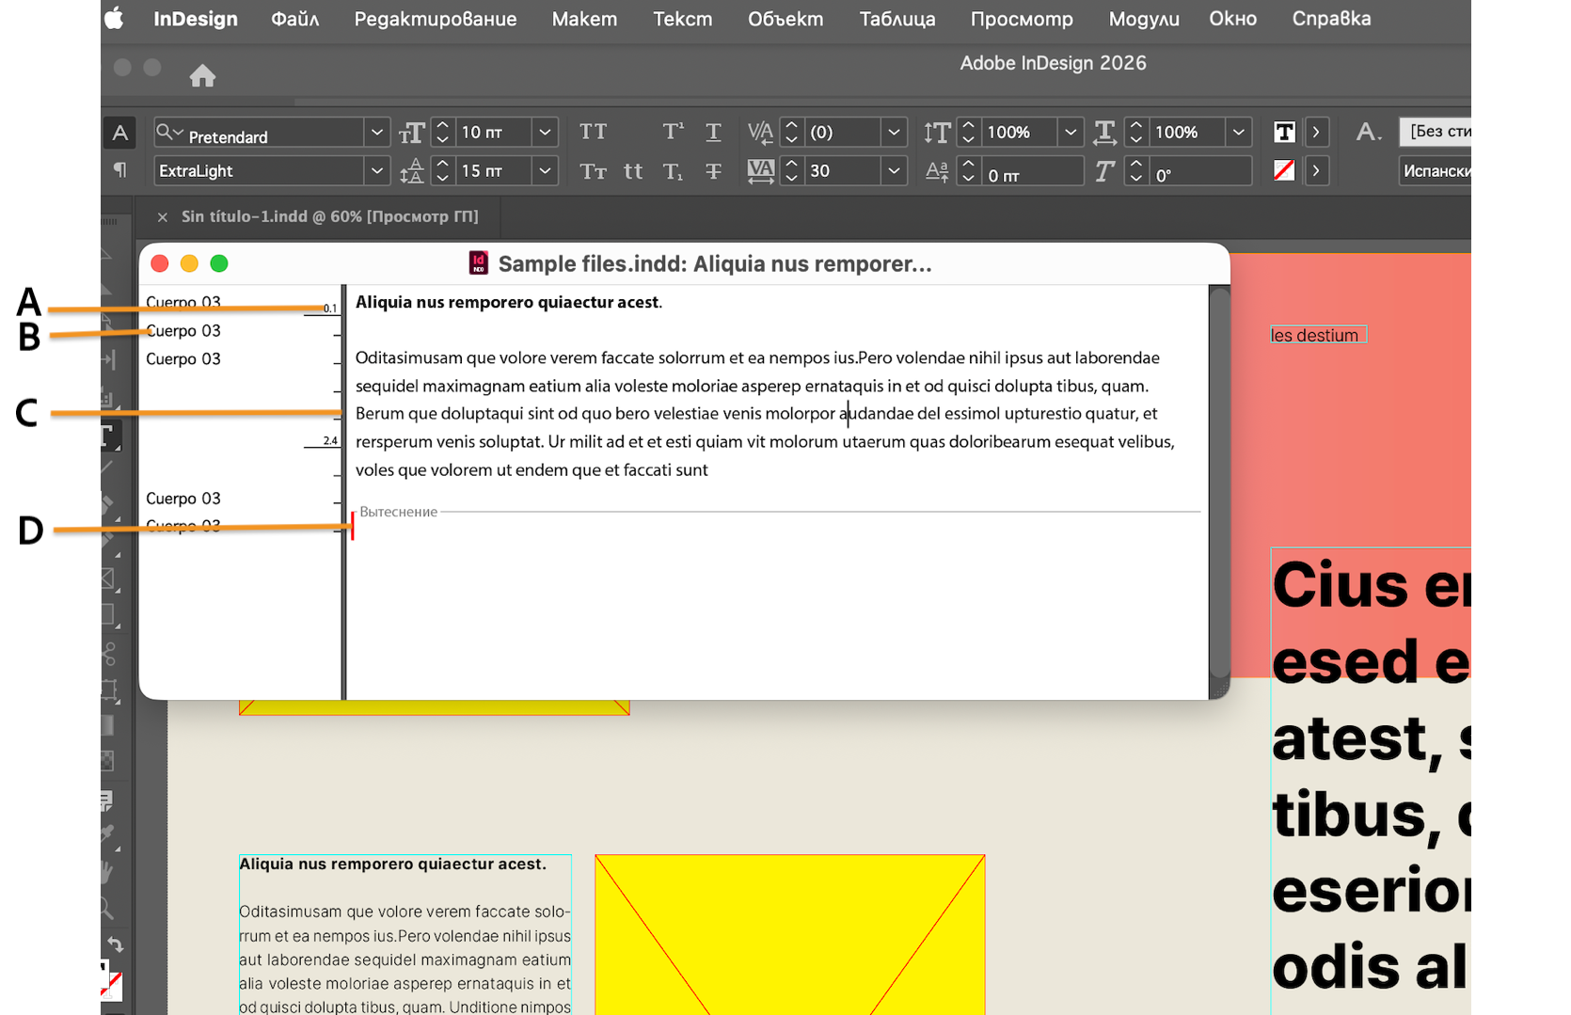Expand the fill color options arrow
Viewport: 1571px width, 1015px height.
tap(1316, 133)
